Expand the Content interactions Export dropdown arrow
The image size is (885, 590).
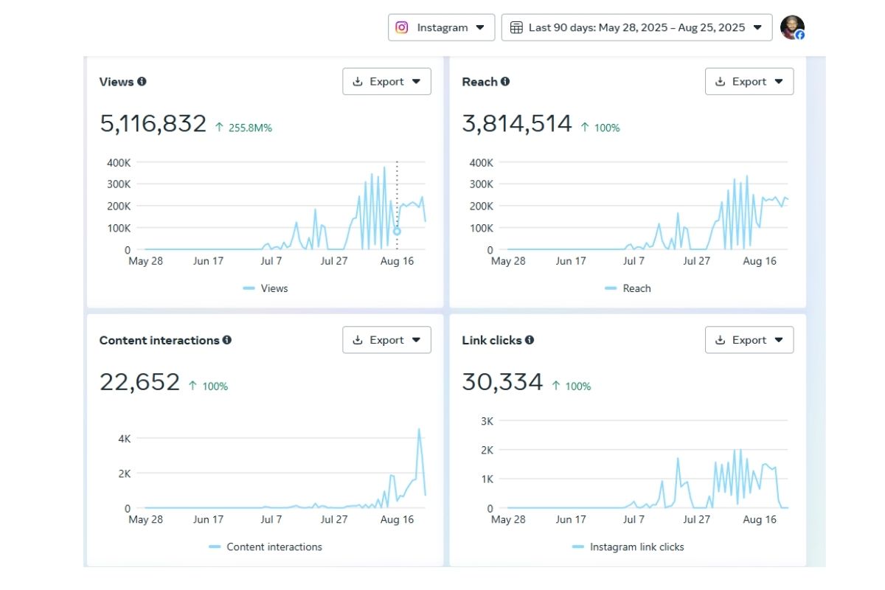(416, 340)
